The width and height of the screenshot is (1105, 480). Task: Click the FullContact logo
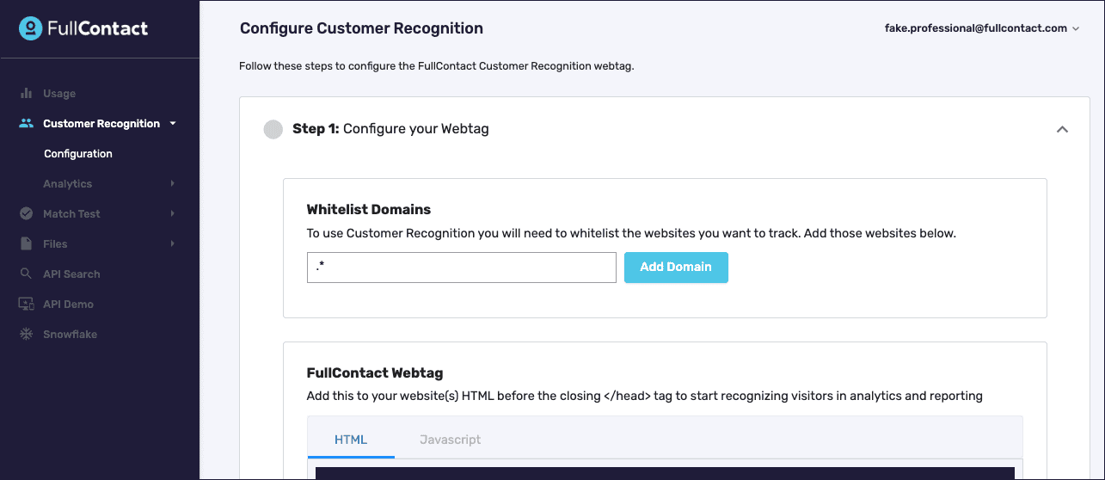coord(83,28)
